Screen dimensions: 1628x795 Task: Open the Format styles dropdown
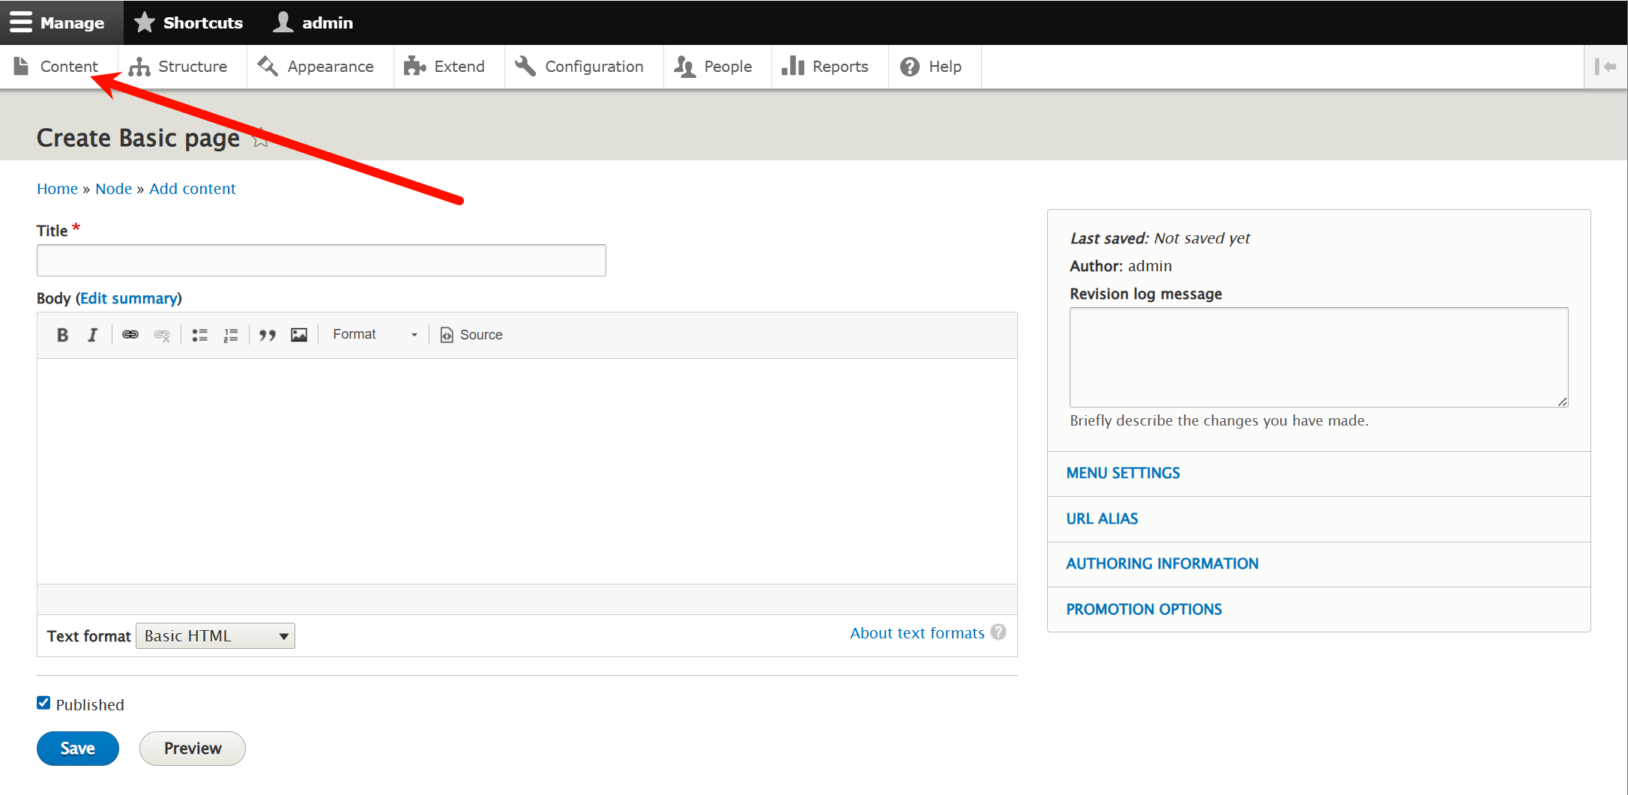[x=375, y=335]
